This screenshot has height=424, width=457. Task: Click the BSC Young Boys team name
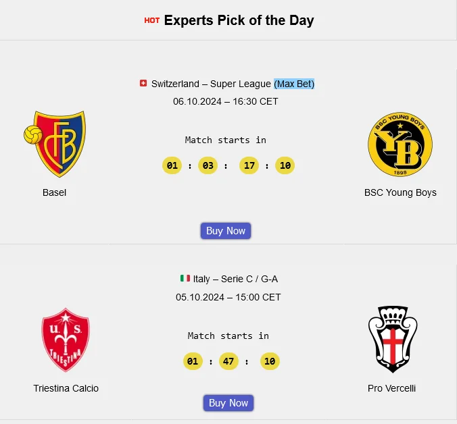pos(400,192)
